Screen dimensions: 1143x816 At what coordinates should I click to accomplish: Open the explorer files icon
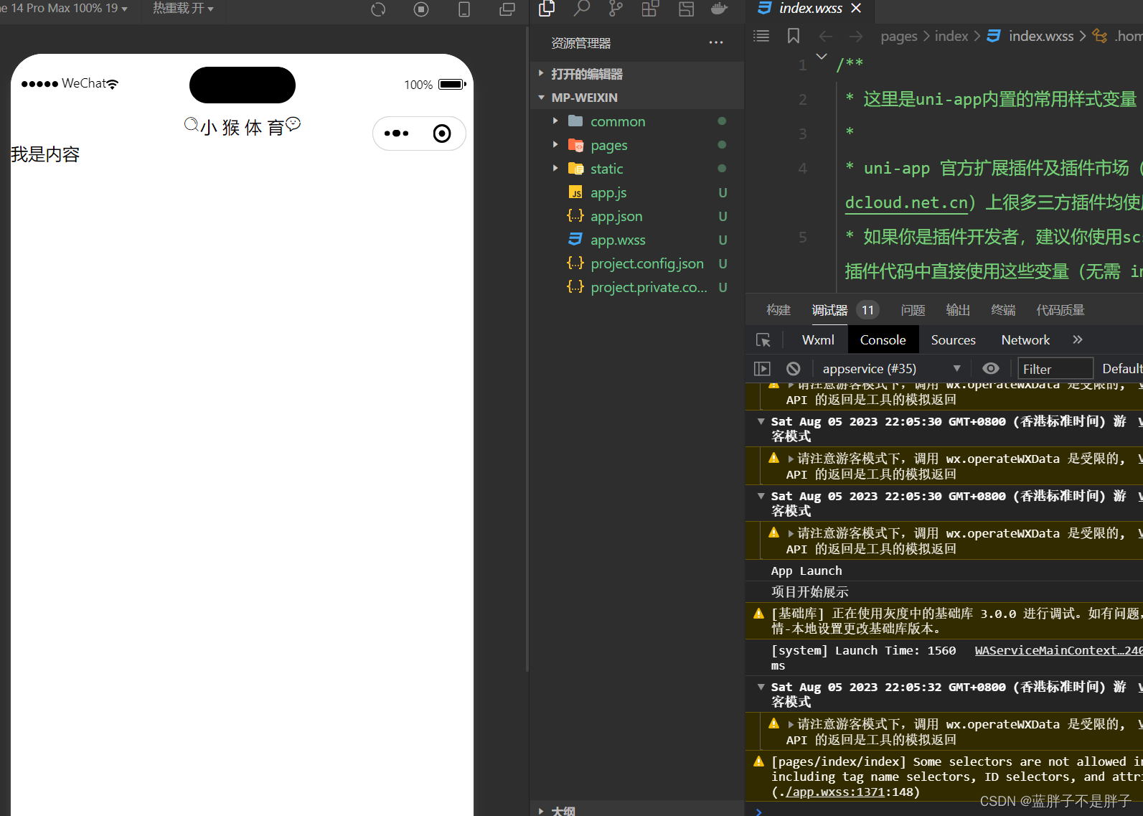[x=547, y=9]
